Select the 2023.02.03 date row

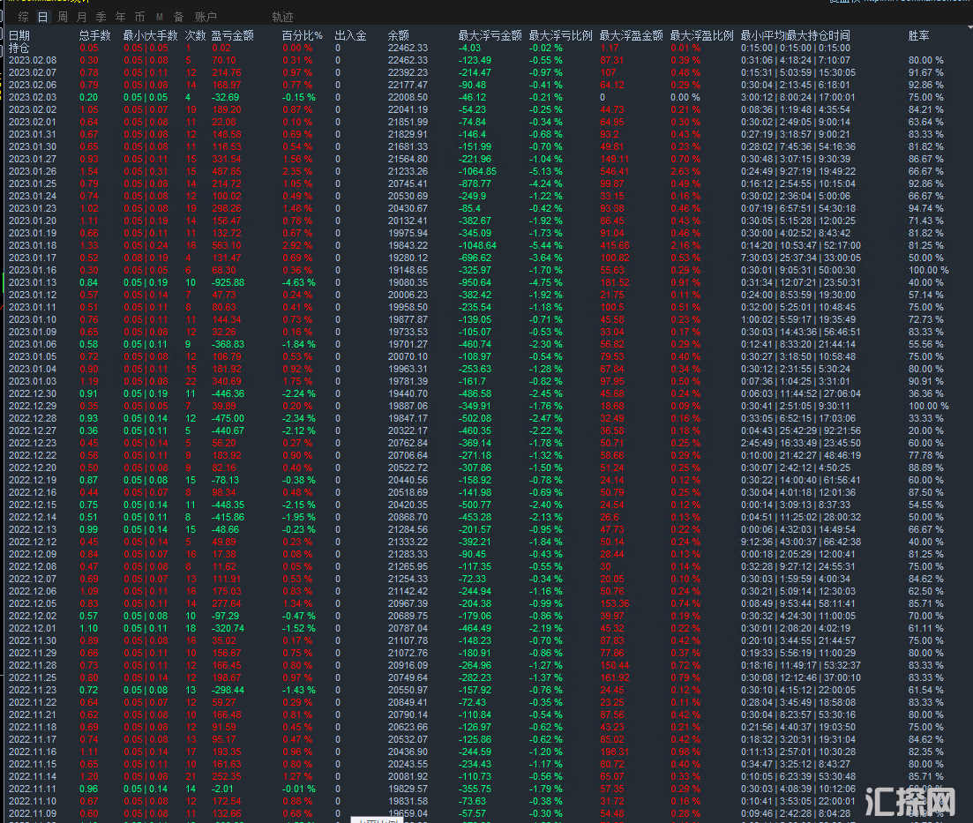coord(33,97)
